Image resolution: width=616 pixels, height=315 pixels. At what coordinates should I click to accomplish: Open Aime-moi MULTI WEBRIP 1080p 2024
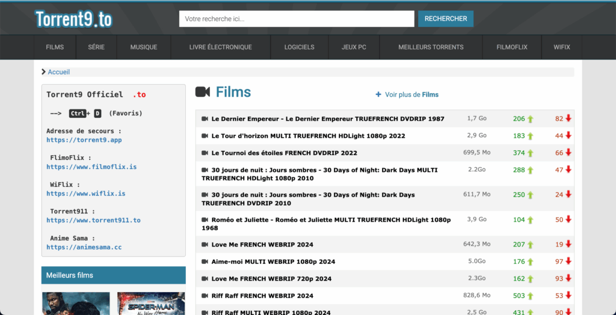pos(273,261)
